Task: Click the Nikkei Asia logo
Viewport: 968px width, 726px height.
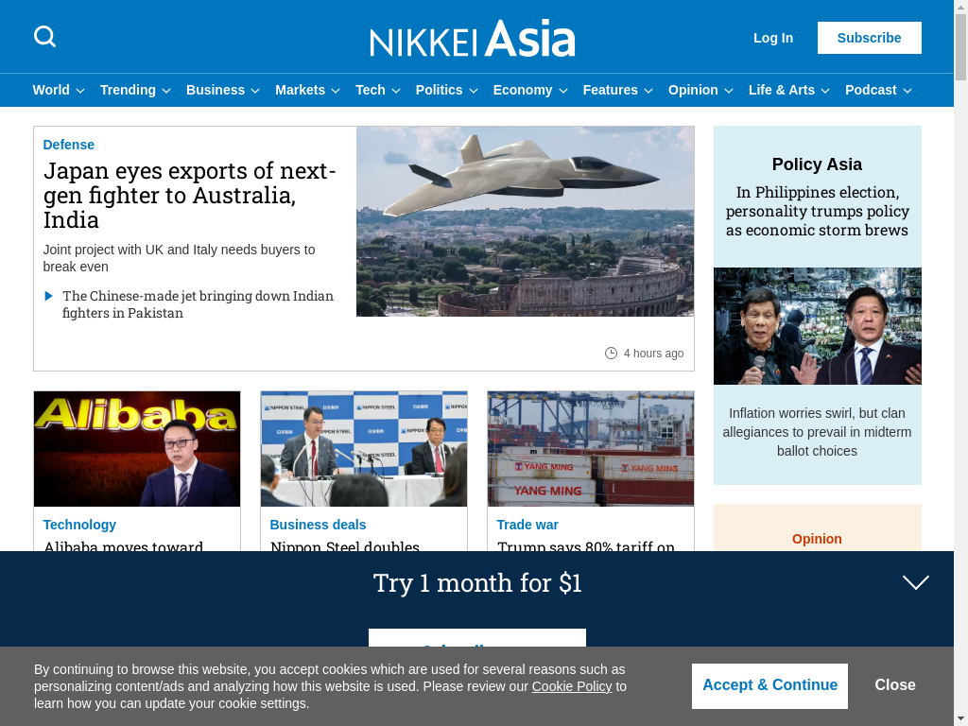Action: [x=473, y=38]
